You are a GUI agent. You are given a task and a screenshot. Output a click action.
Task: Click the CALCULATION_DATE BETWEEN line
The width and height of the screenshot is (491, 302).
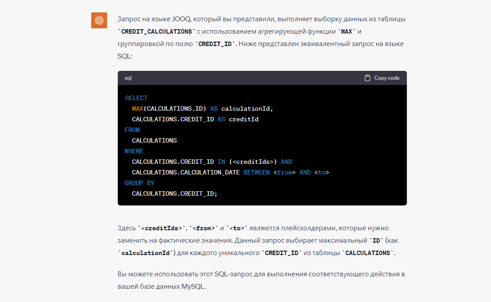tap(231, 173)
